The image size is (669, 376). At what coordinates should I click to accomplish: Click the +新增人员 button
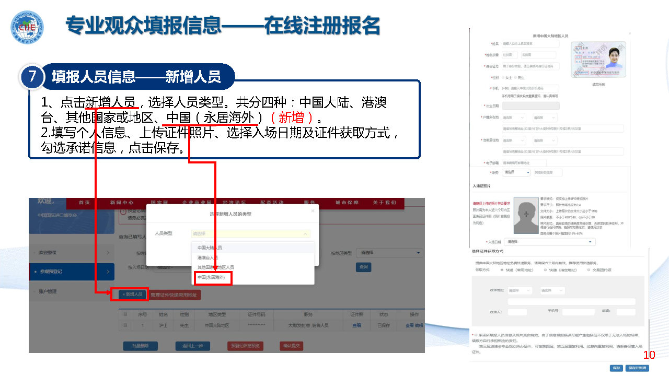pyautogui.click(x=133, y=295)
